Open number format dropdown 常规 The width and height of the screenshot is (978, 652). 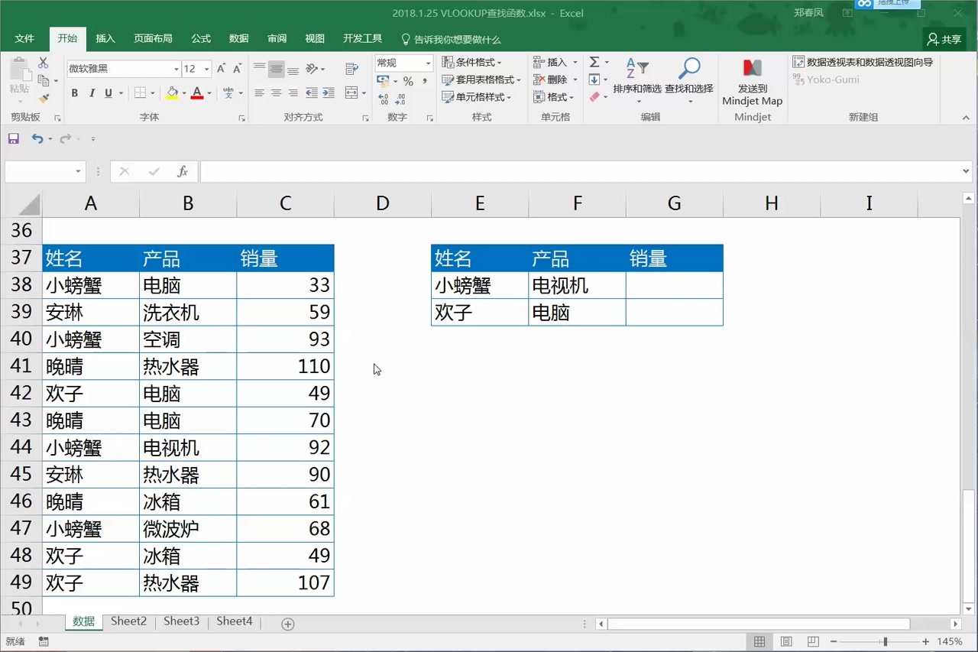click(x=428, y=63)
